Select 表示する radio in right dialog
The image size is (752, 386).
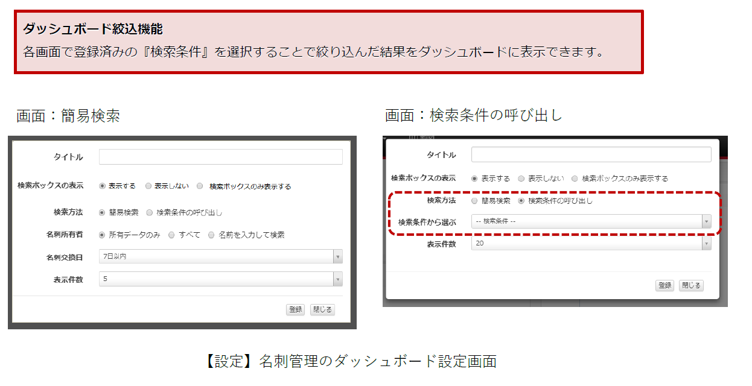tap(474, 179)
